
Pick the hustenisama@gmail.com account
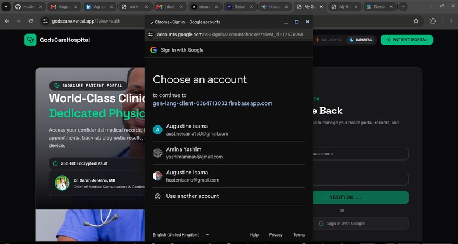coord(228,176)
